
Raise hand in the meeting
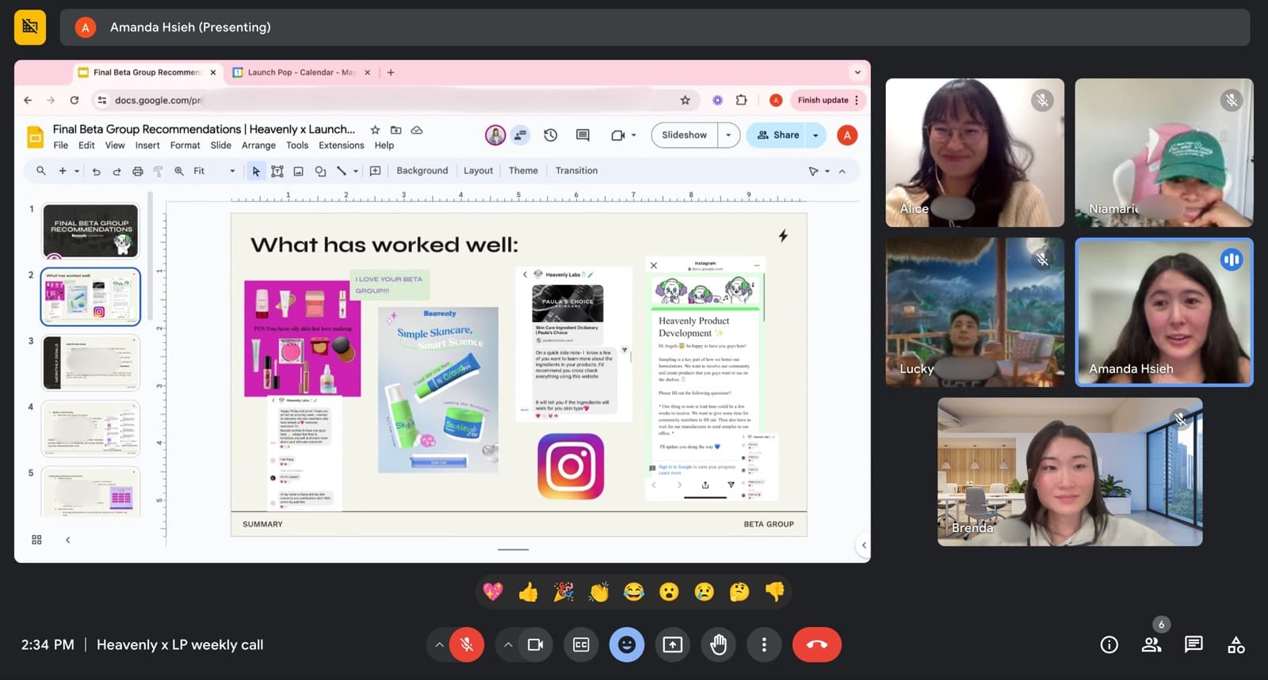[718, 644]
